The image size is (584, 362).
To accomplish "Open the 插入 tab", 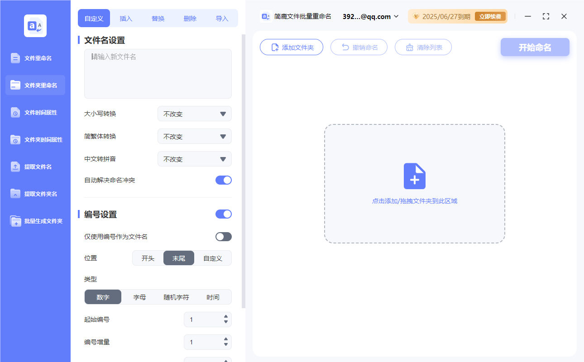I will 125,18.
